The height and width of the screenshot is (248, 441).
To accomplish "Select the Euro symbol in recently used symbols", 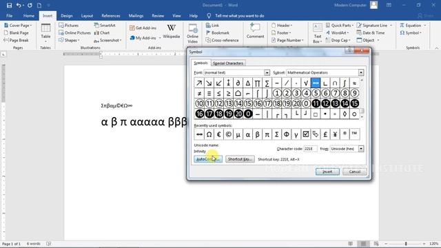I will click(x=219, y=134).
